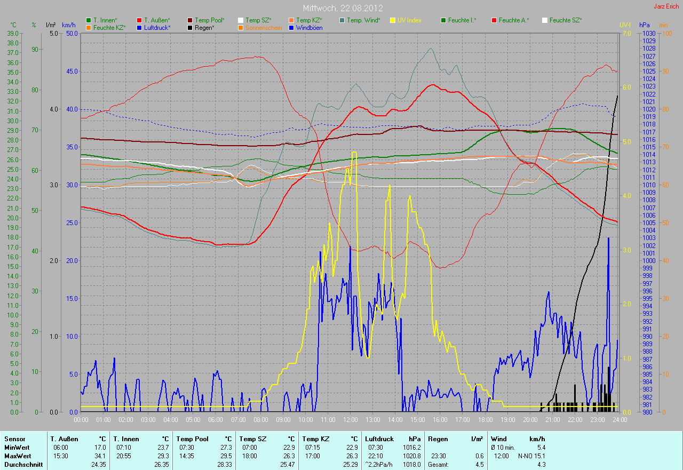Click the '^2.2hPa/h' pressure trend text
The width and height of the screenshot is (683, 470).
(379, 465)
